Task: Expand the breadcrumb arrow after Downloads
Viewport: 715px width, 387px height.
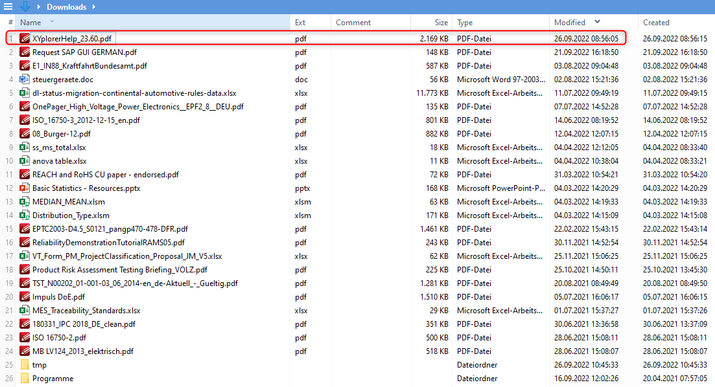Action: (x=93, y=7)
